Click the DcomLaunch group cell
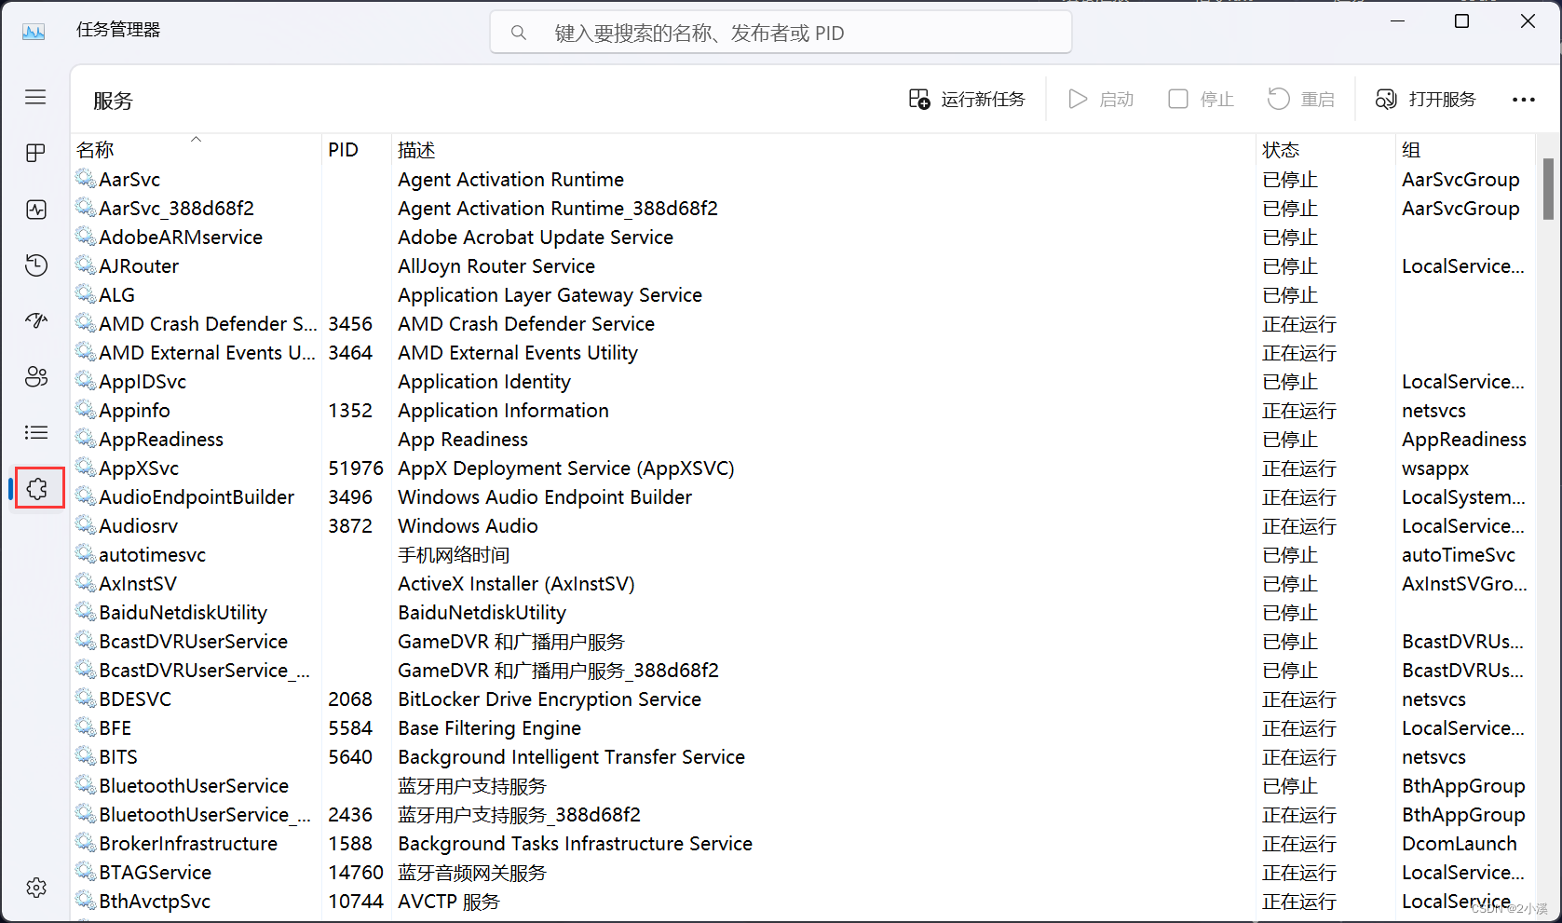1562x923 pixels. click(x=1460, y=844)
